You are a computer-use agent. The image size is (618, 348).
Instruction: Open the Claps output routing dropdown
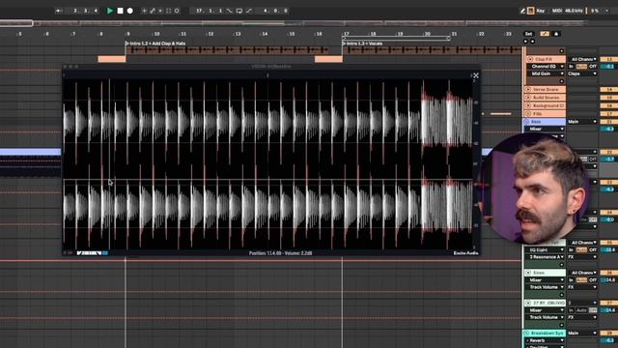[x=582, y=73]
